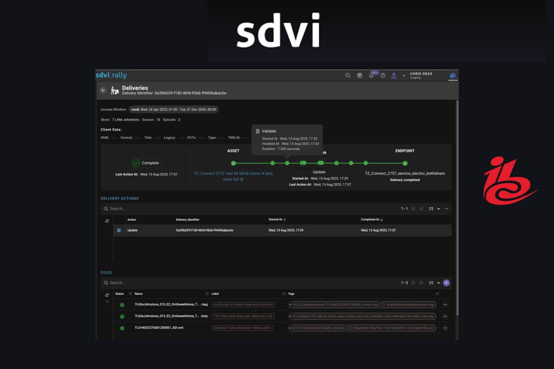
Task: Click the label ID box of the .mpg file
Action: tap(243, 305)
